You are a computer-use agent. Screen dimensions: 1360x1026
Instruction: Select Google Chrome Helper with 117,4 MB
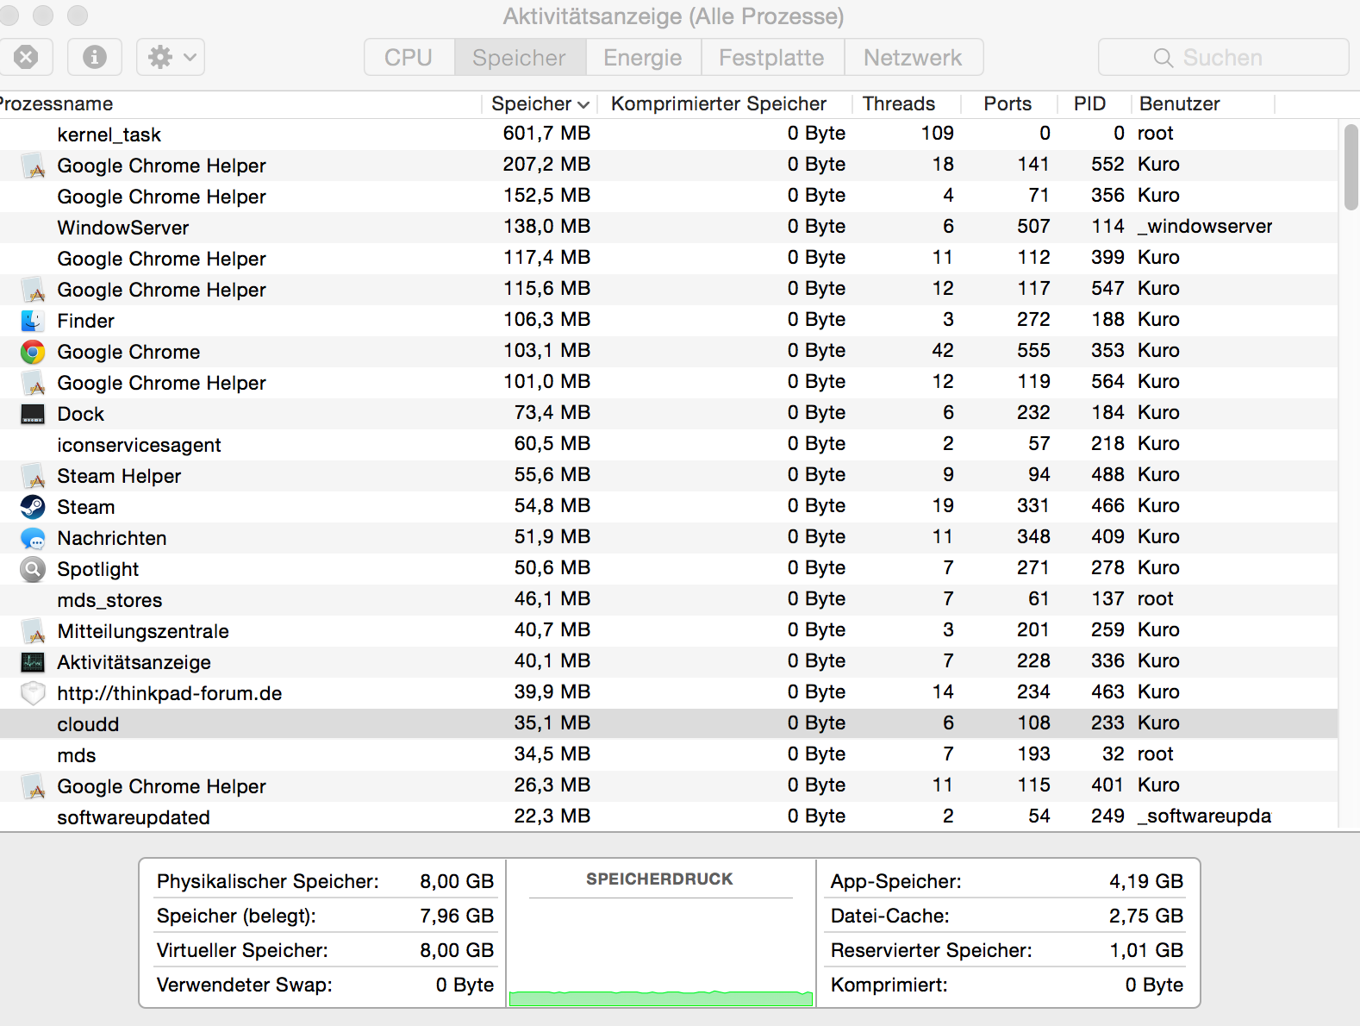click(669, 259)
